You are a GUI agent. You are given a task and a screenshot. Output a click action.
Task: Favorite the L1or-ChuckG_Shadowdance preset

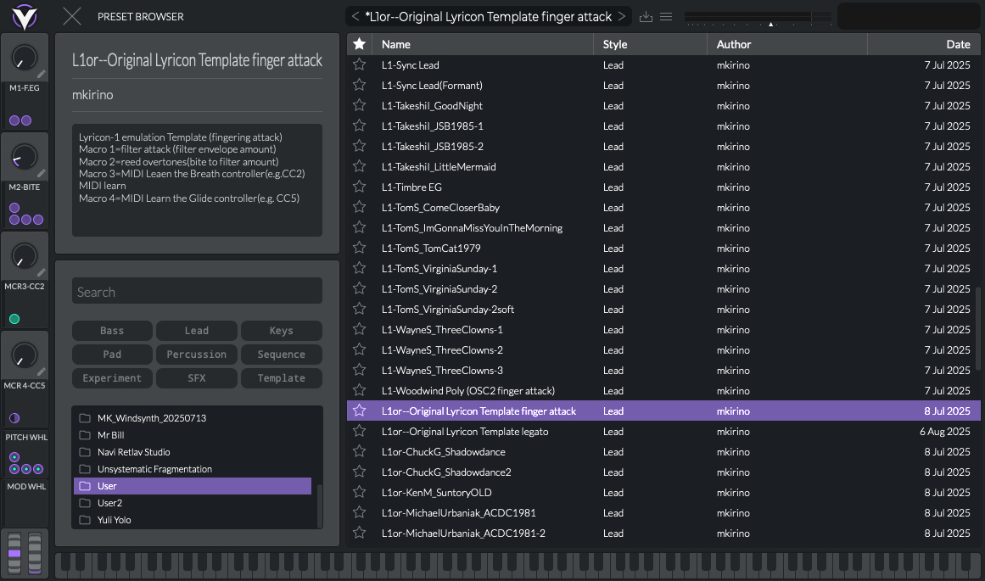[x=359, y=451]
